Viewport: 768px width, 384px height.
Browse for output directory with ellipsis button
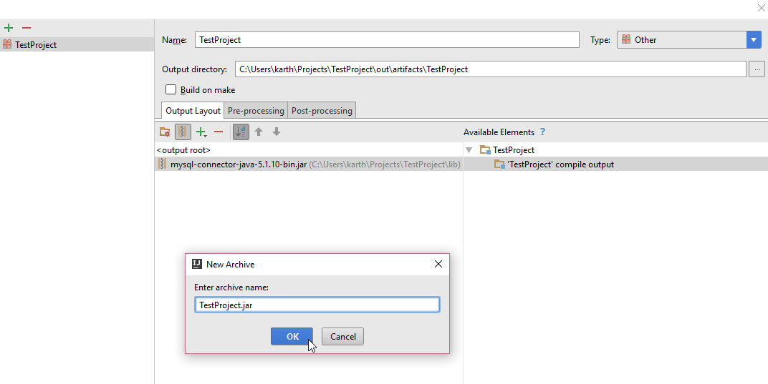point(757,69)
